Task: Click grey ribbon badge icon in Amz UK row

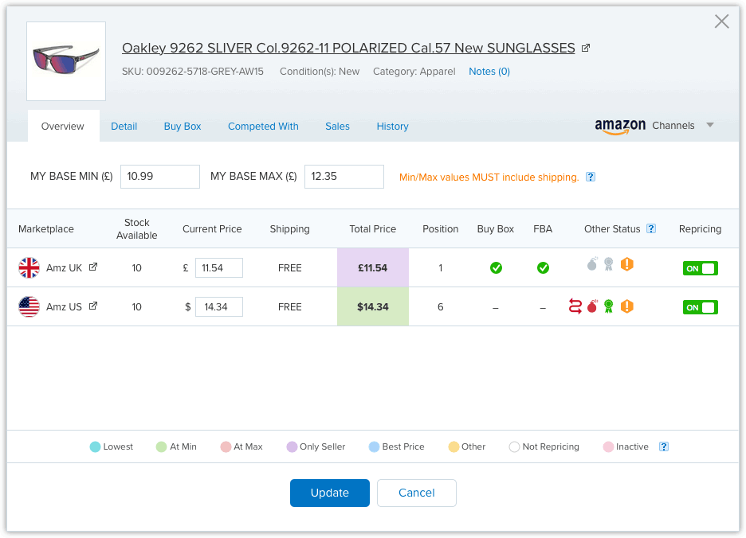Action: [608, 263]
